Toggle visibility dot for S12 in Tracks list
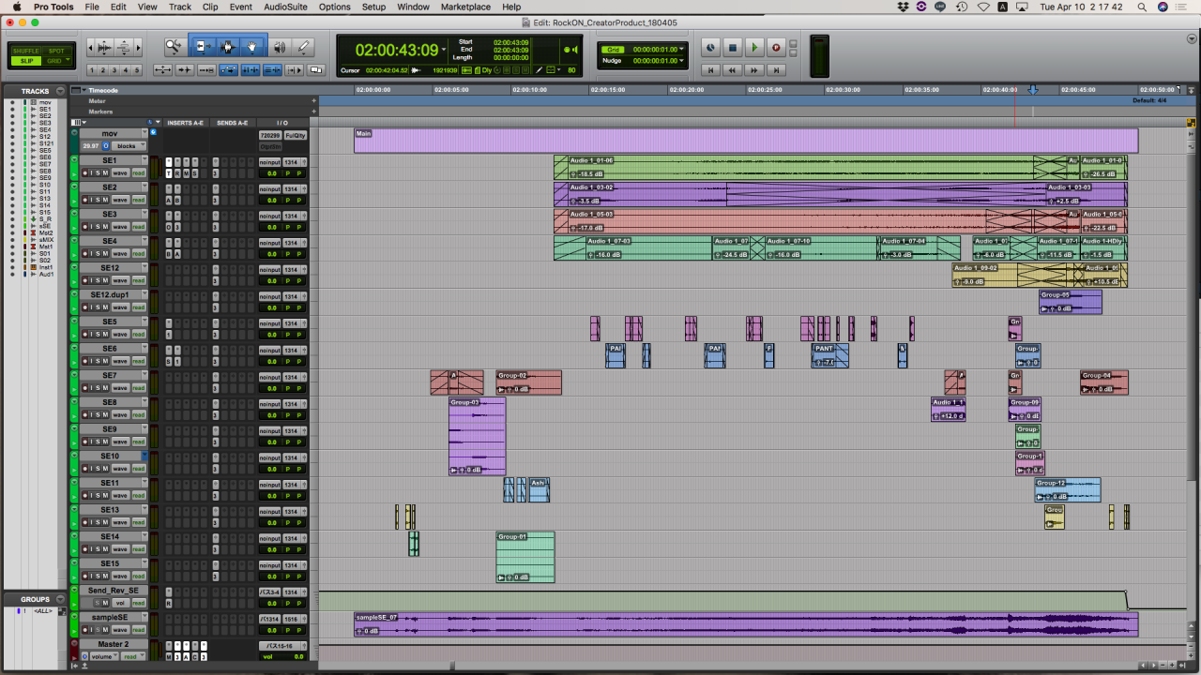The width and height of the screenshot is (1201, 675). tap(12, 137)
